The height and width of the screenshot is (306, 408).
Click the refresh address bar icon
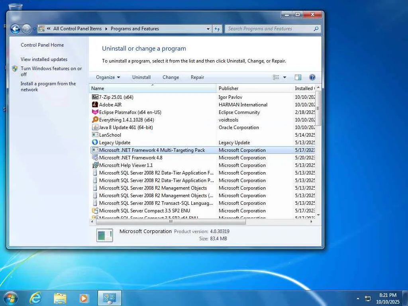pyautogui.click(x=217, y=29)
